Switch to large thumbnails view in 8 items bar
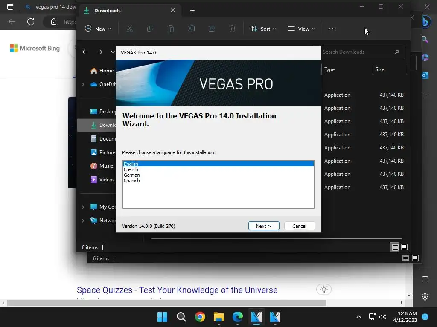Screen dimensions: 437x327 [404, 247]
